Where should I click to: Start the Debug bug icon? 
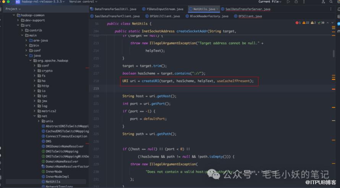tap(296, 2)
